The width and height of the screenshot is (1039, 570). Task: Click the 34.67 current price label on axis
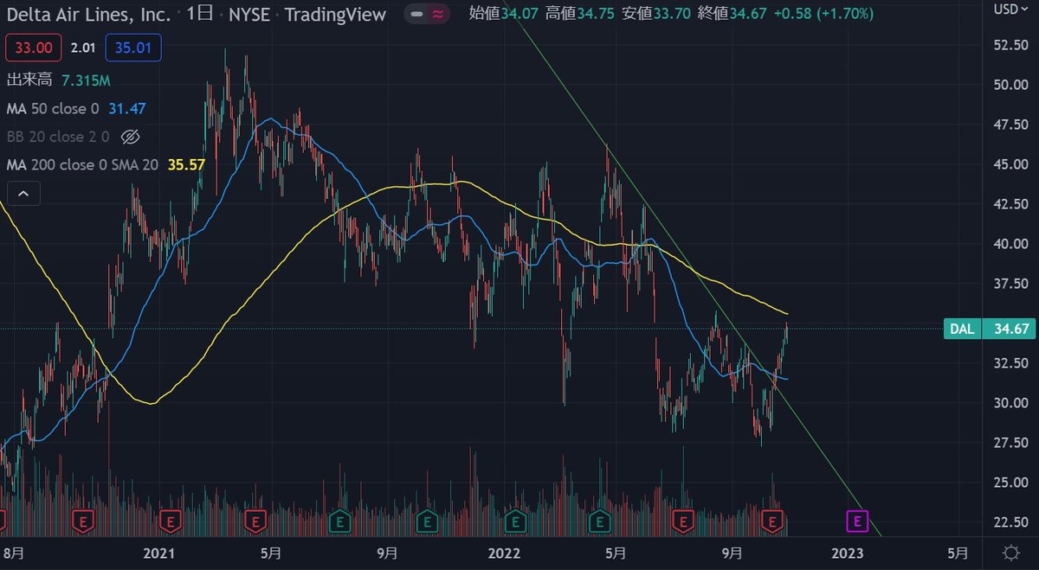(x=1010, y=329)
